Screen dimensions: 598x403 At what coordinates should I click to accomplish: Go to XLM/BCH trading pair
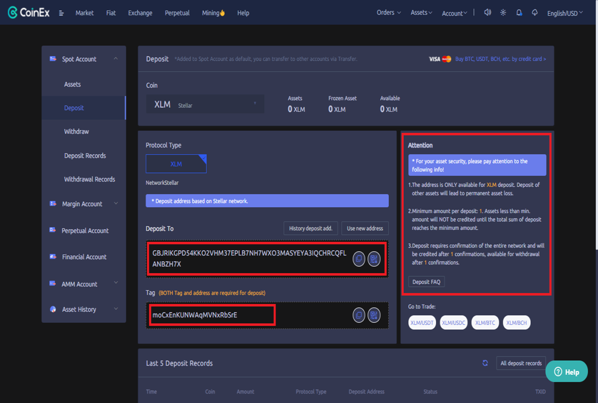click(516, 323)
